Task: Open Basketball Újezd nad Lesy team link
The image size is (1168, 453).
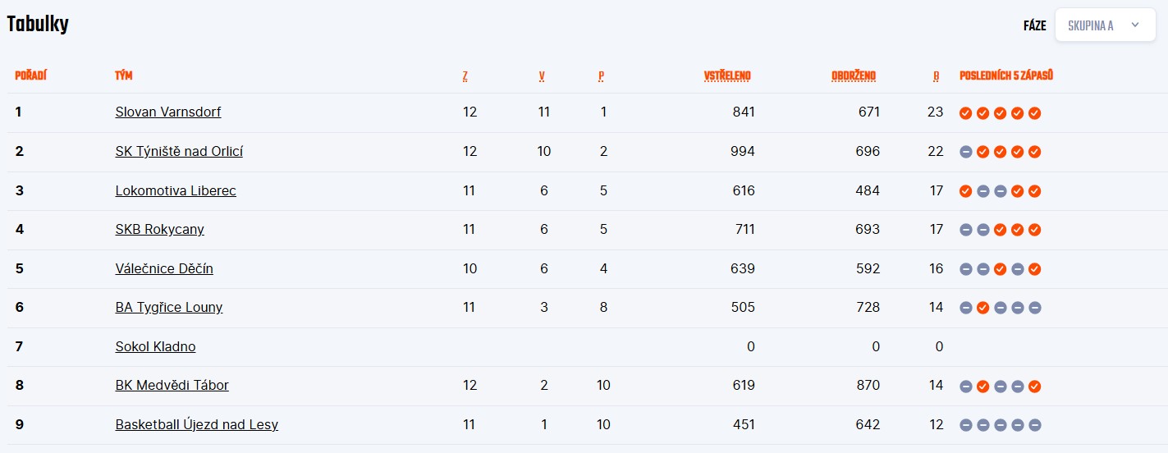Action: point(197,425)
